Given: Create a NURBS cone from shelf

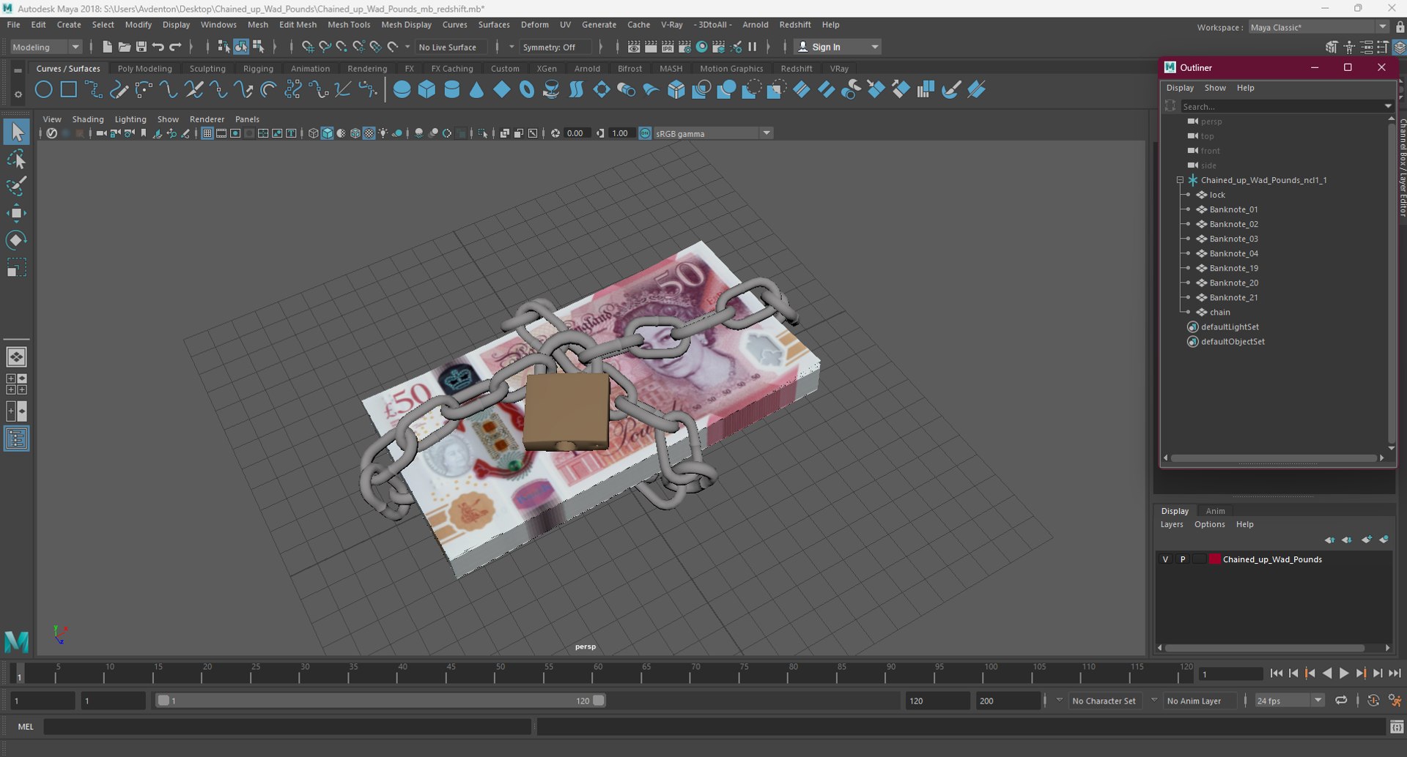Looking at the screenshot, I should [477, 90].
